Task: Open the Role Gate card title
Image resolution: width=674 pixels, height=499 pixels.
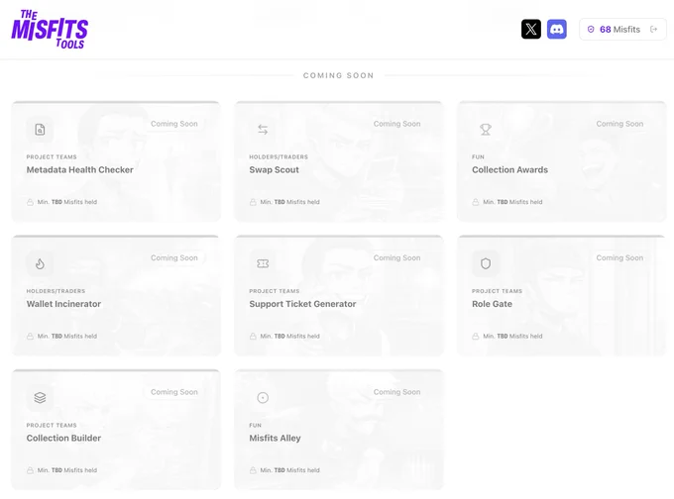Action: point(493,304)
